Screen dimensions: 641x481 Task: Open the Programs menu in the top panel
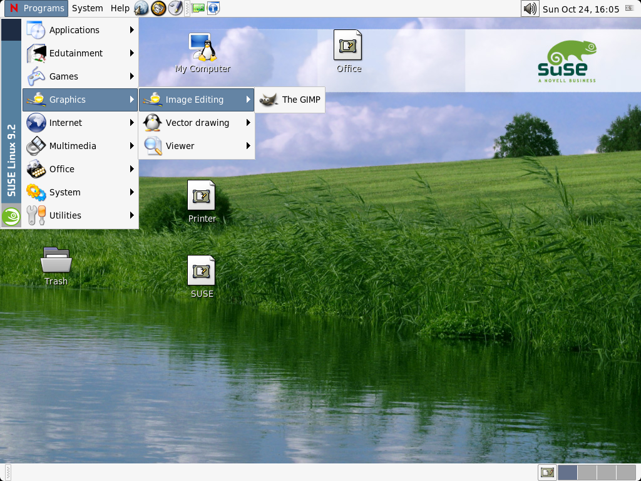click(36, 8)
